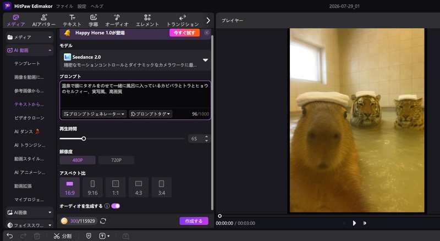Viewport: 440px width, 241px height.
Task: Open the エレメント tab
Action: coord(147,21)
